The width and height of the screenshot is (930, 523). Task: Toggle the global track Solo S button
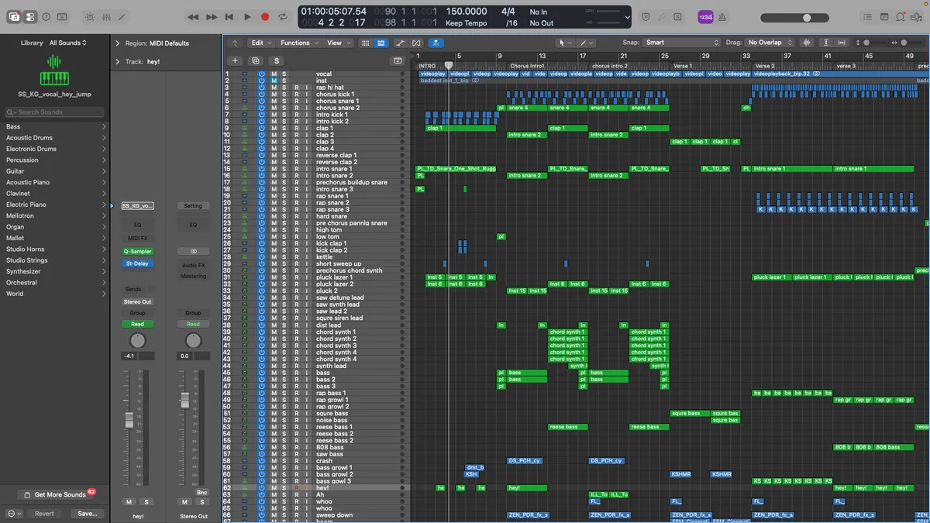pos(277,60)
